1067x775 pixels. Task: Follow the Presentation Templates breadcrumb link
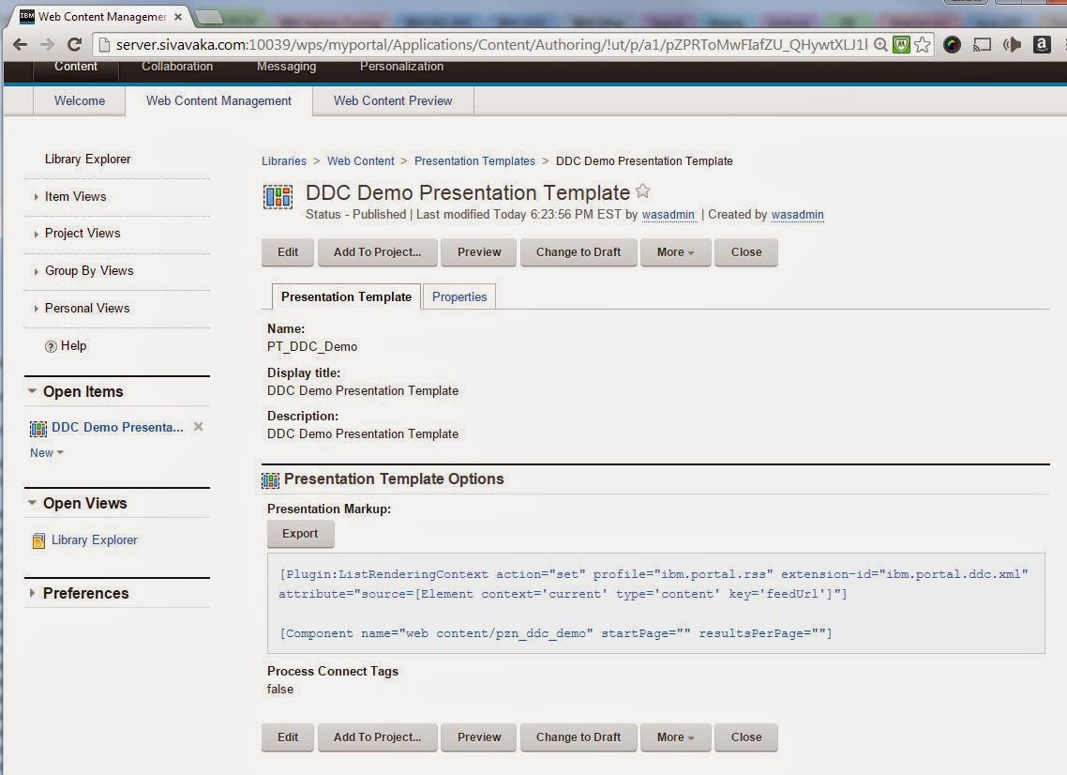[x=475, y=161]
